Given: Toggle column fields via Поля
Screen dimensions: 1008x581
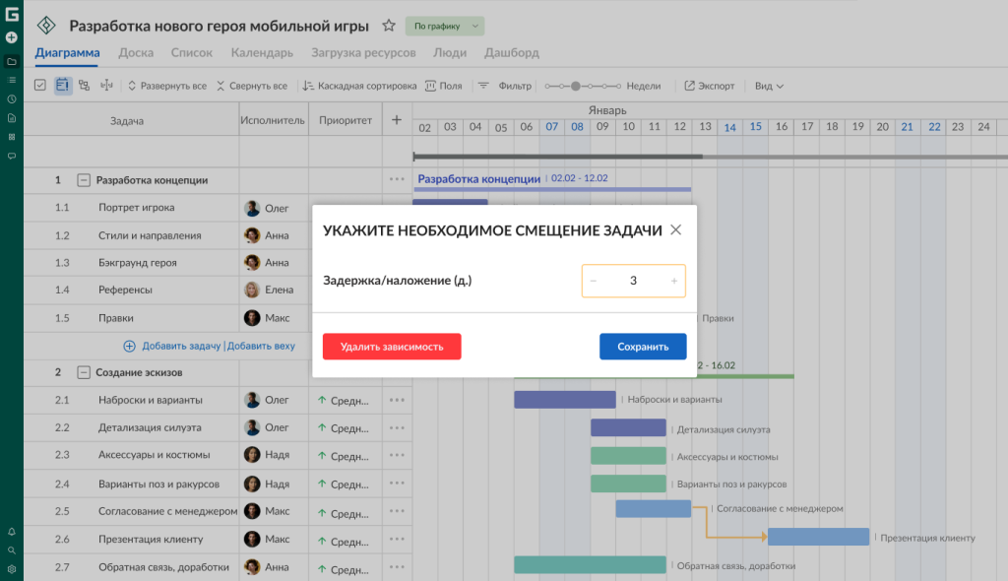Looking at the screenshot, I should pos(441,86).
